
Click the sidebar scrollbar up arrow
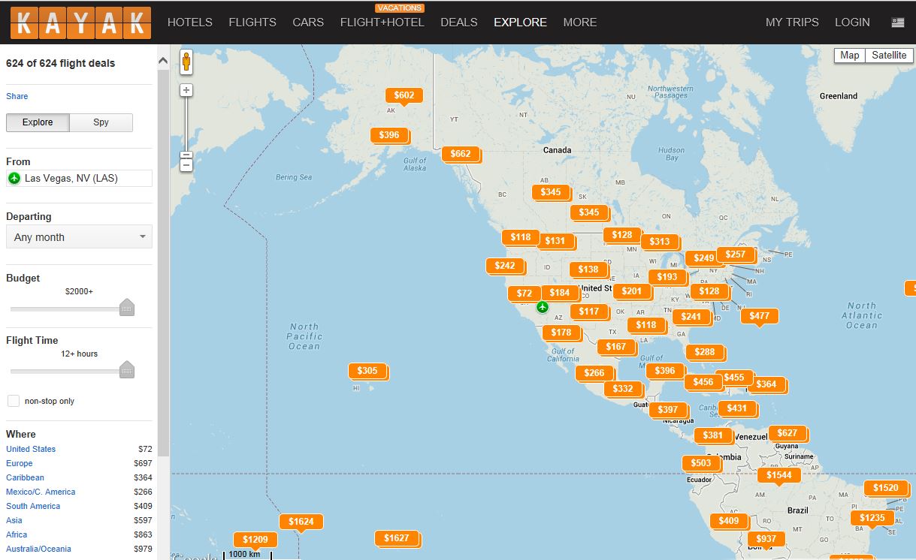pyautogui.click(x=163, y=59)
